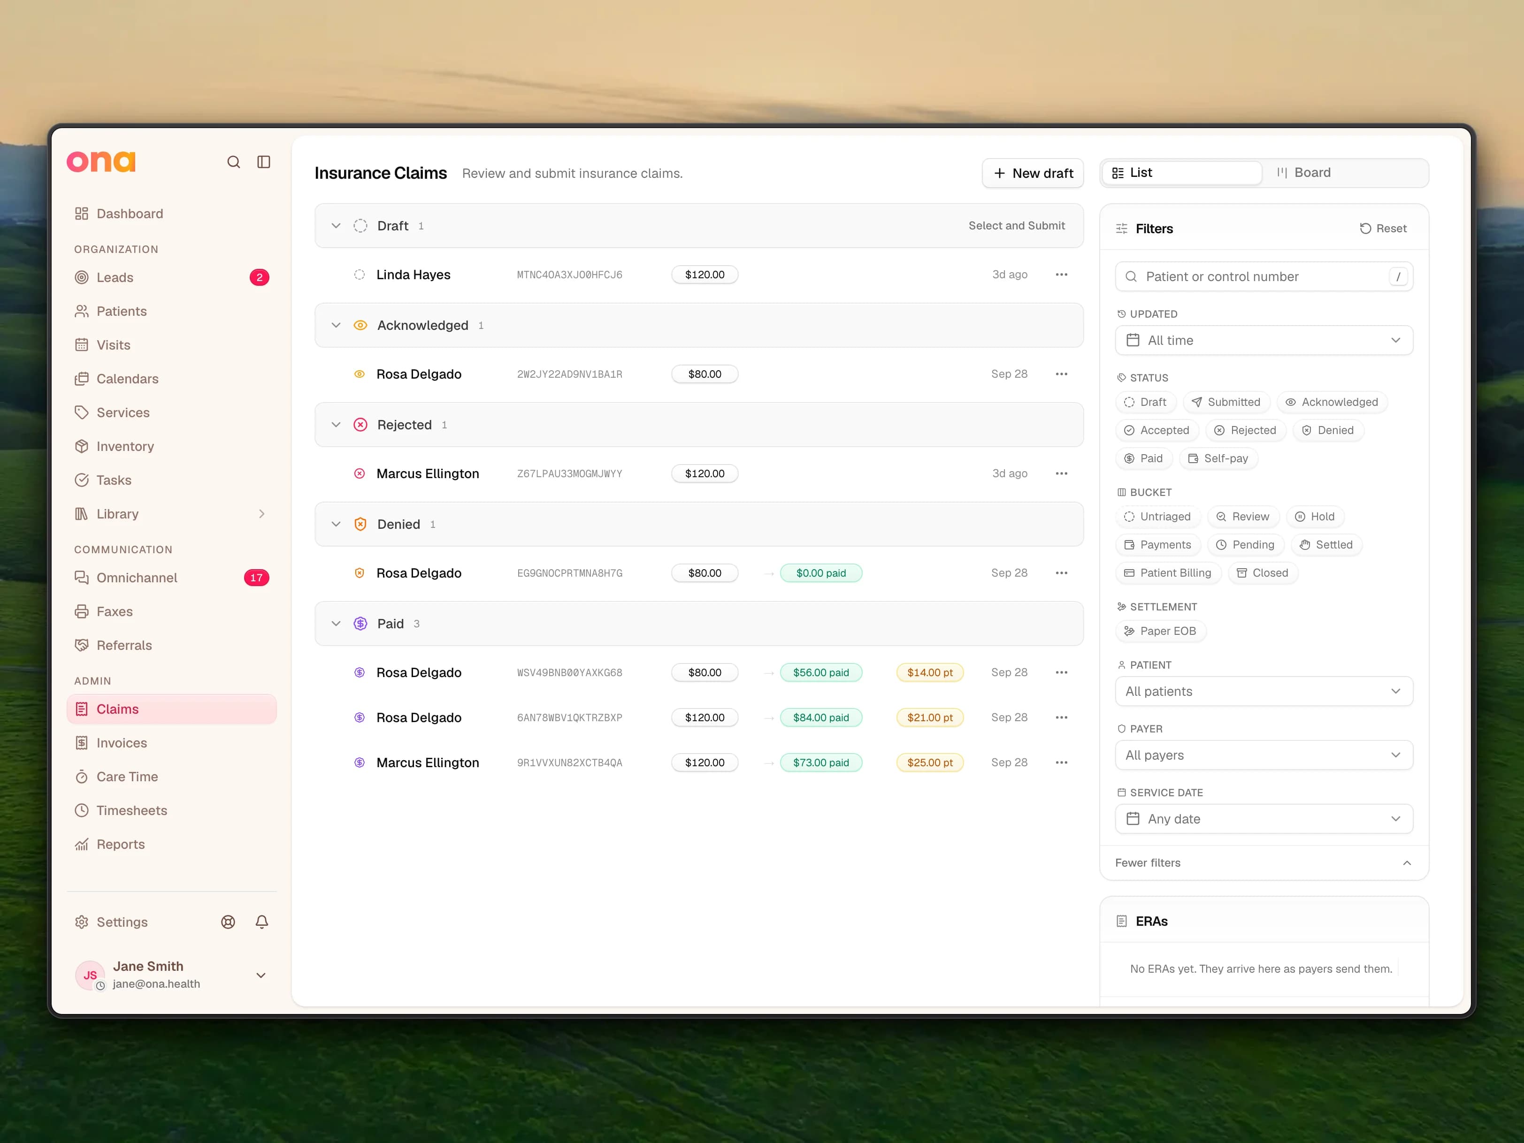Toggle the Untriaged bucket filter

[1157, 517]
